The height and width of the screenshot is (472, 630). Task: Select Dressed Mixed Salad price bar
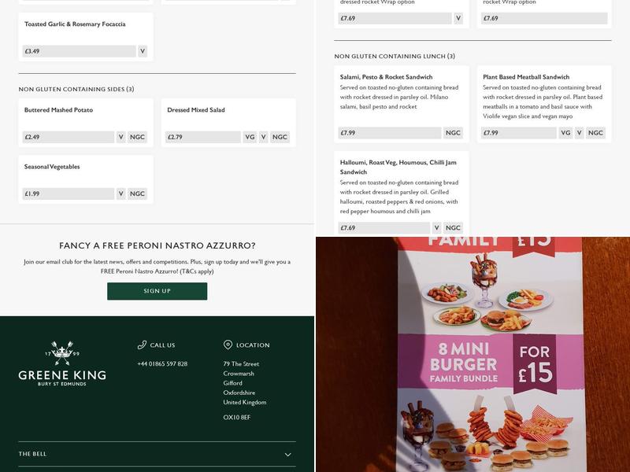[203, 137]
